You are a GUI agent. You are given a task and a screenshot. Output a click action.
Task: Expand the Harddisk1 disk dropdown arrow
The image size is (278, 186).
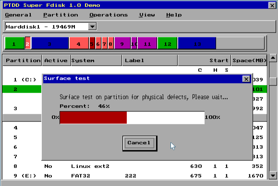[92, 26]
